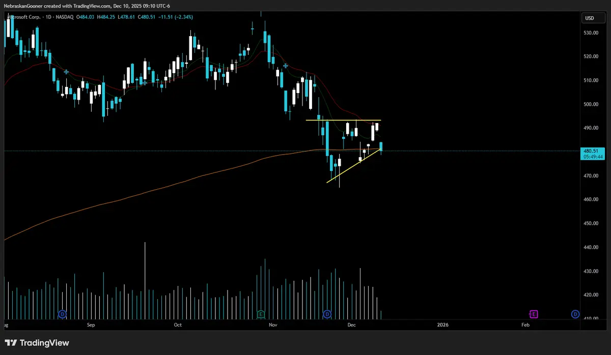This screenshot has width=611, height=355.
Task: Click the 510.00 price axis label
Action: [x=591, y=80]
